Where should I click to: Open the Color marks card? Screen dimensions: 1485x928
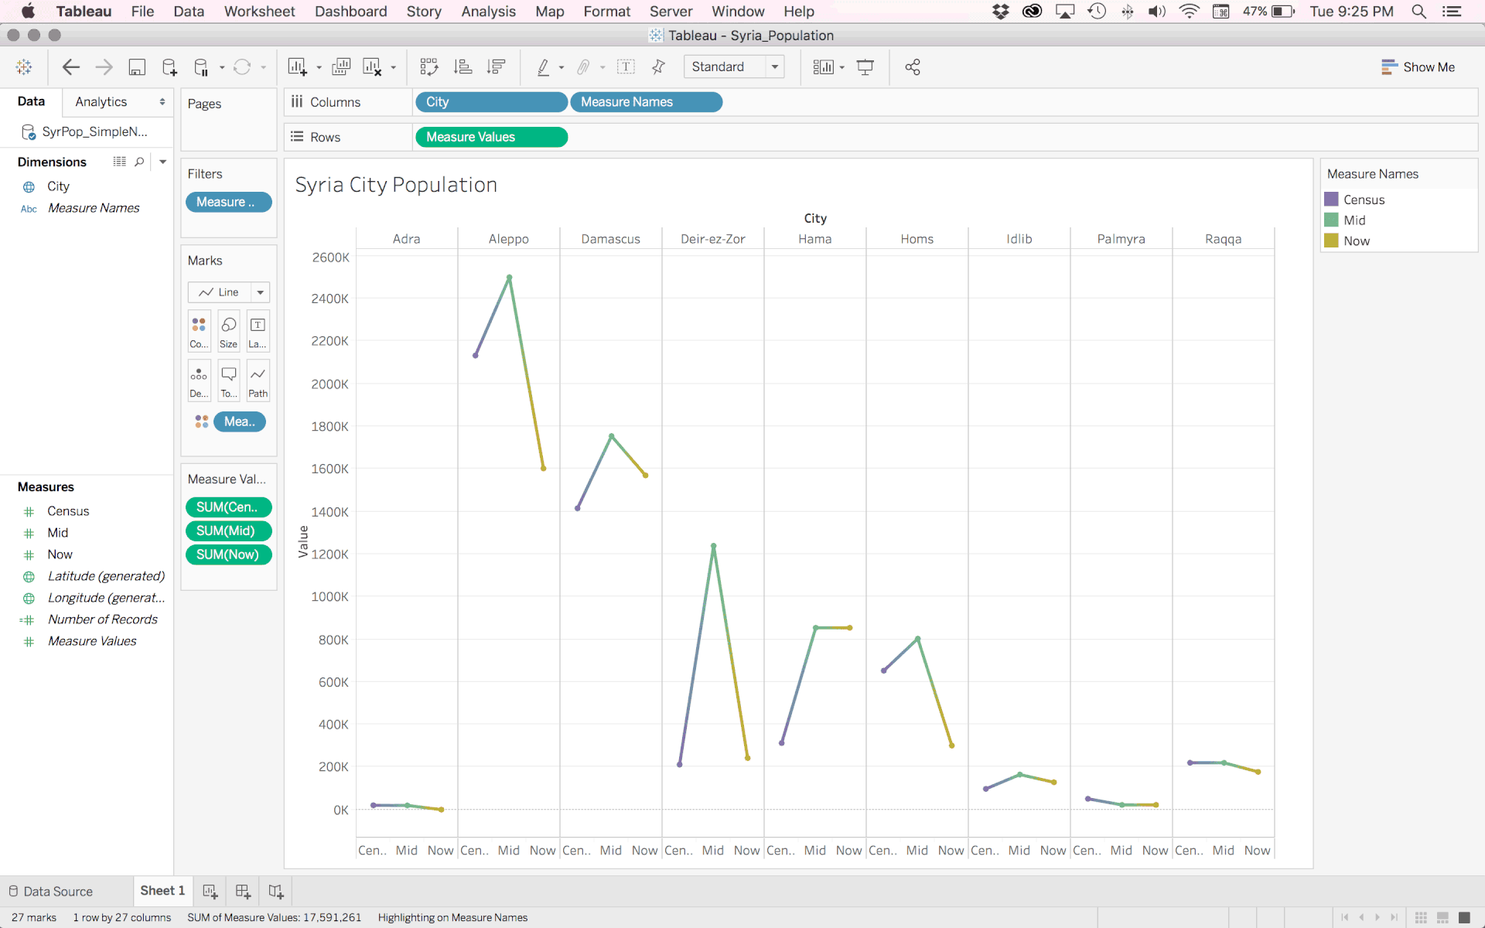click(199, 331)
